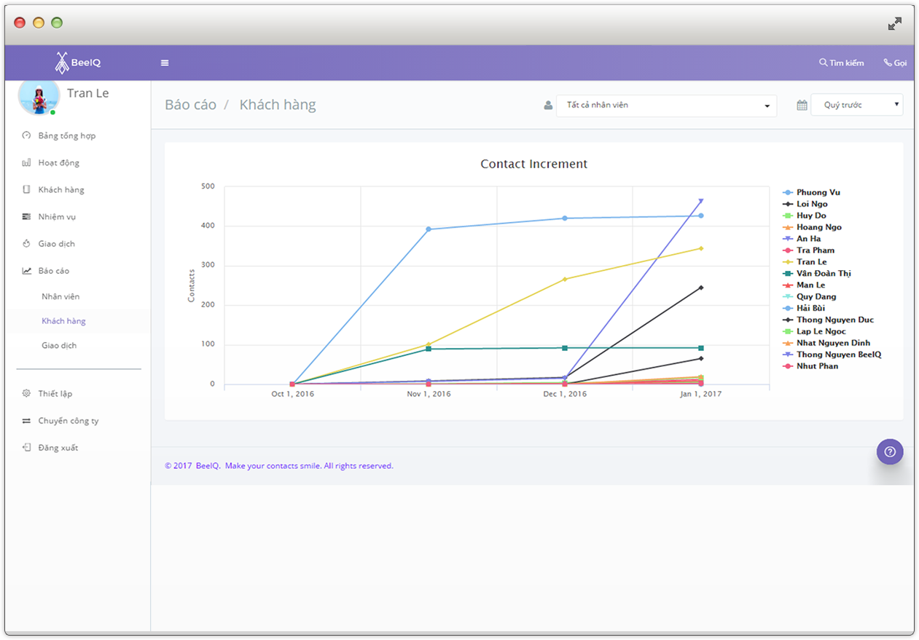The width and height of the screenshot is (919, 640).
Task: Click Phuong Vu's Nov 1 data point
Action: [429, 229]
